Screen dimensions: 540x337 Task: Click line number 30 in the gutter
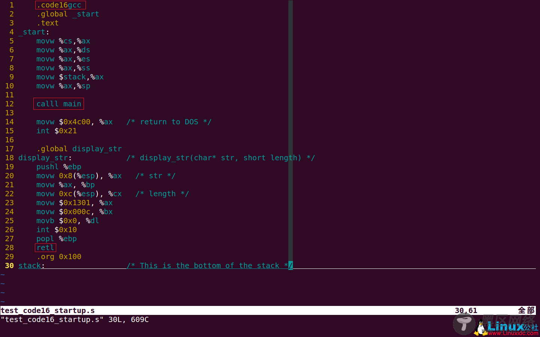9,265
